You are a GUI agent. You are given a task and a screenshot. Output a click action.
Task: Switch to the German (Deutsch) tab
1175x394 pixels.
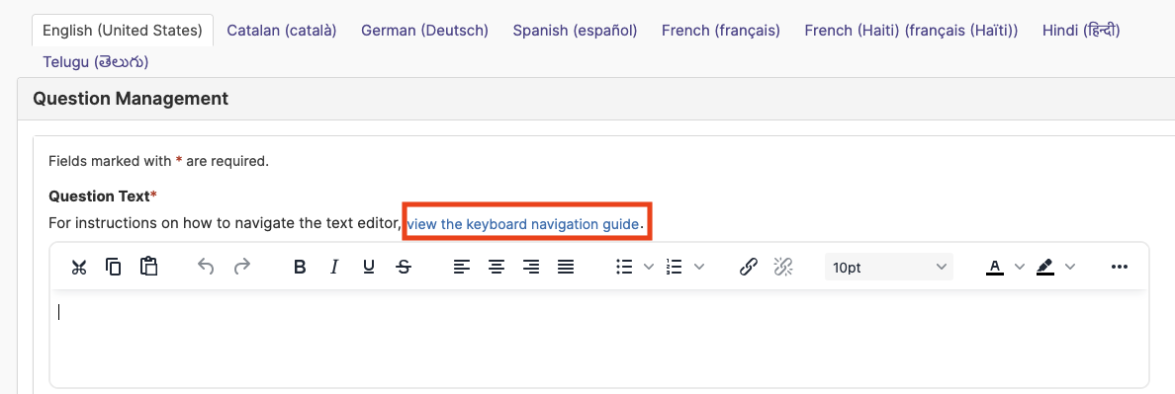click(x=425, y=31)
